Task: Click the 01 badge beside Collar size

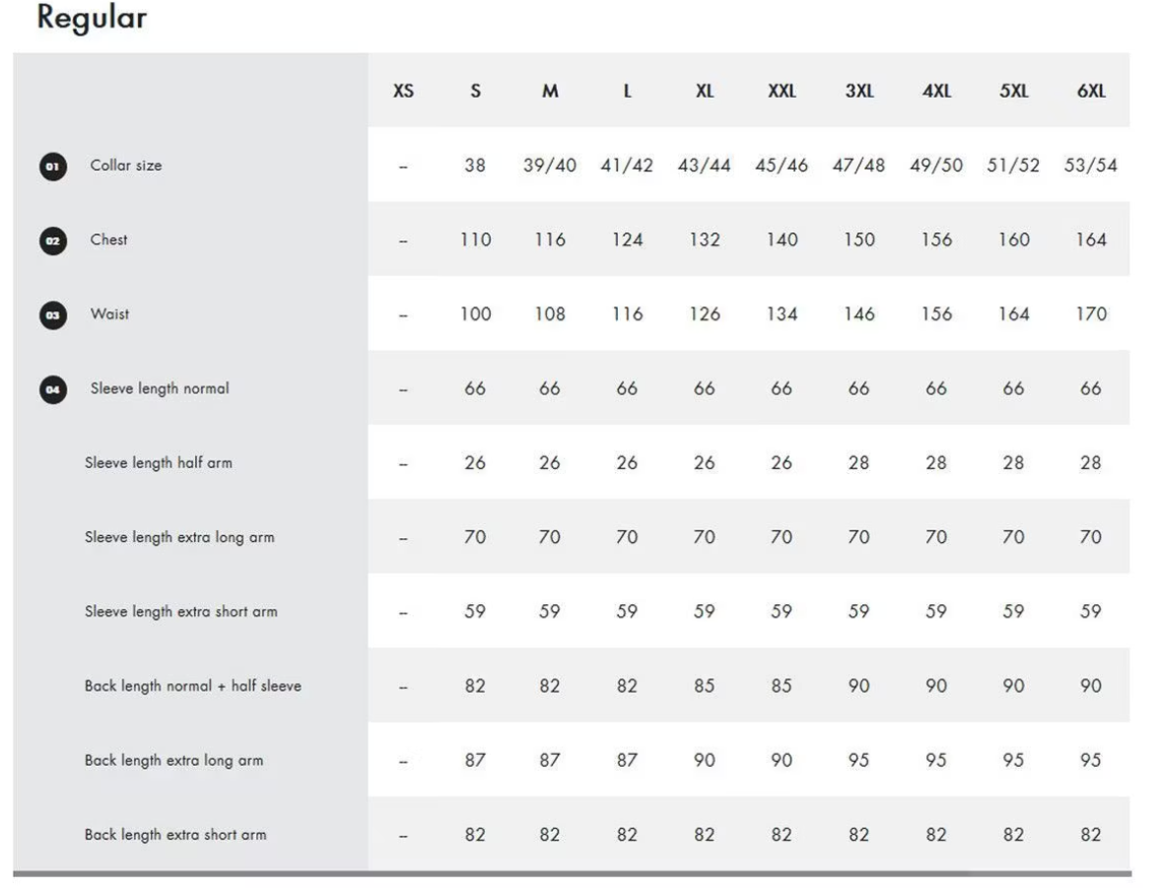Action: point(53,167)
